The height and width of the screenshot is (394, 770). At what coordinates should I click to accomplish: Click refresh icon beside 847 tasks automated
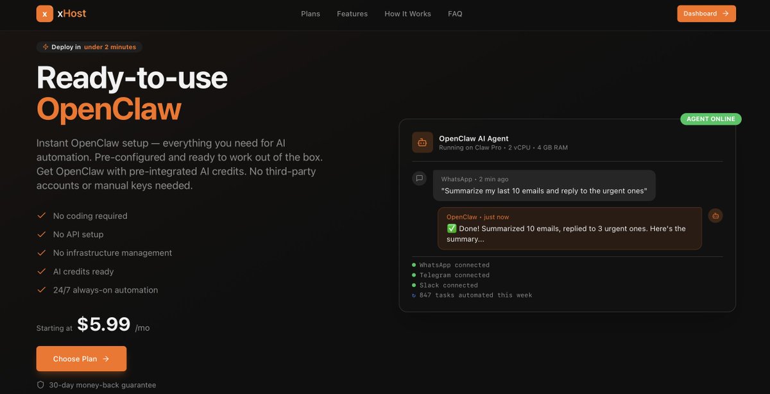coord(414,295)
